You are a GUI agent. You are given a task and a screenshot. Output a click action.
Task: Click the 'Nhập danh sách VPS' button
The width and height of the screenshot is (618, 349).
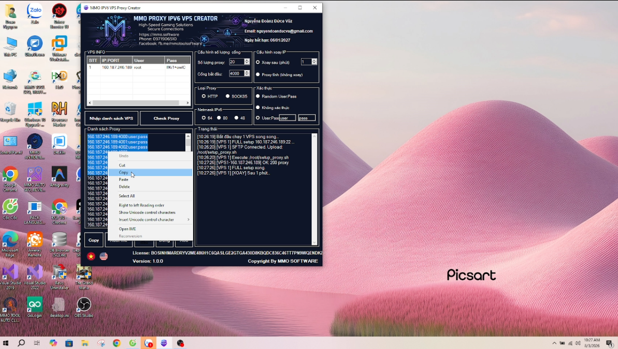111,118
